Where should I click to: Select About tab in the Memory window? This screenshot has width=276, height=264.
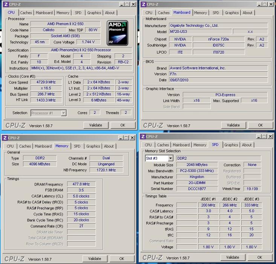pos(109,146)
